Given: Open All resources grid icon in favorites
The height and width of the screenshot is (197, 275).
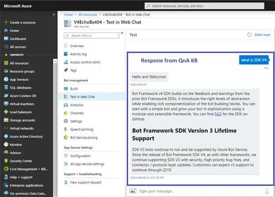Looking at the screenshot, I should point(6,63).
